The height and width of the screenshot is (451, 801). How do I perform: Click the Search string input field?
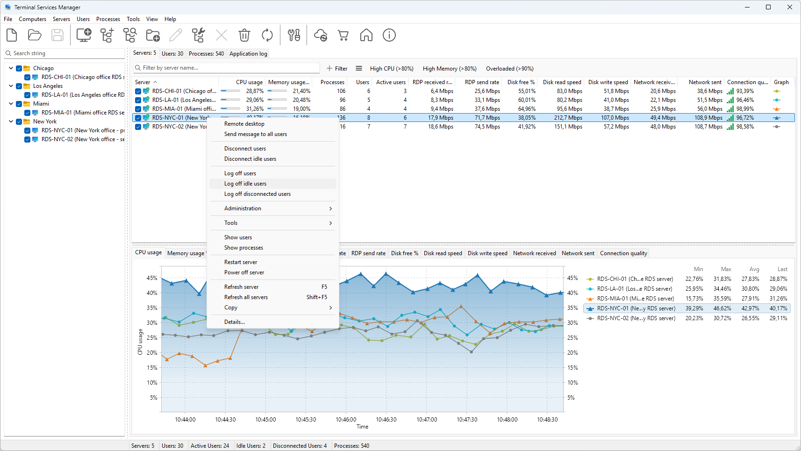[x=64, y=53]
